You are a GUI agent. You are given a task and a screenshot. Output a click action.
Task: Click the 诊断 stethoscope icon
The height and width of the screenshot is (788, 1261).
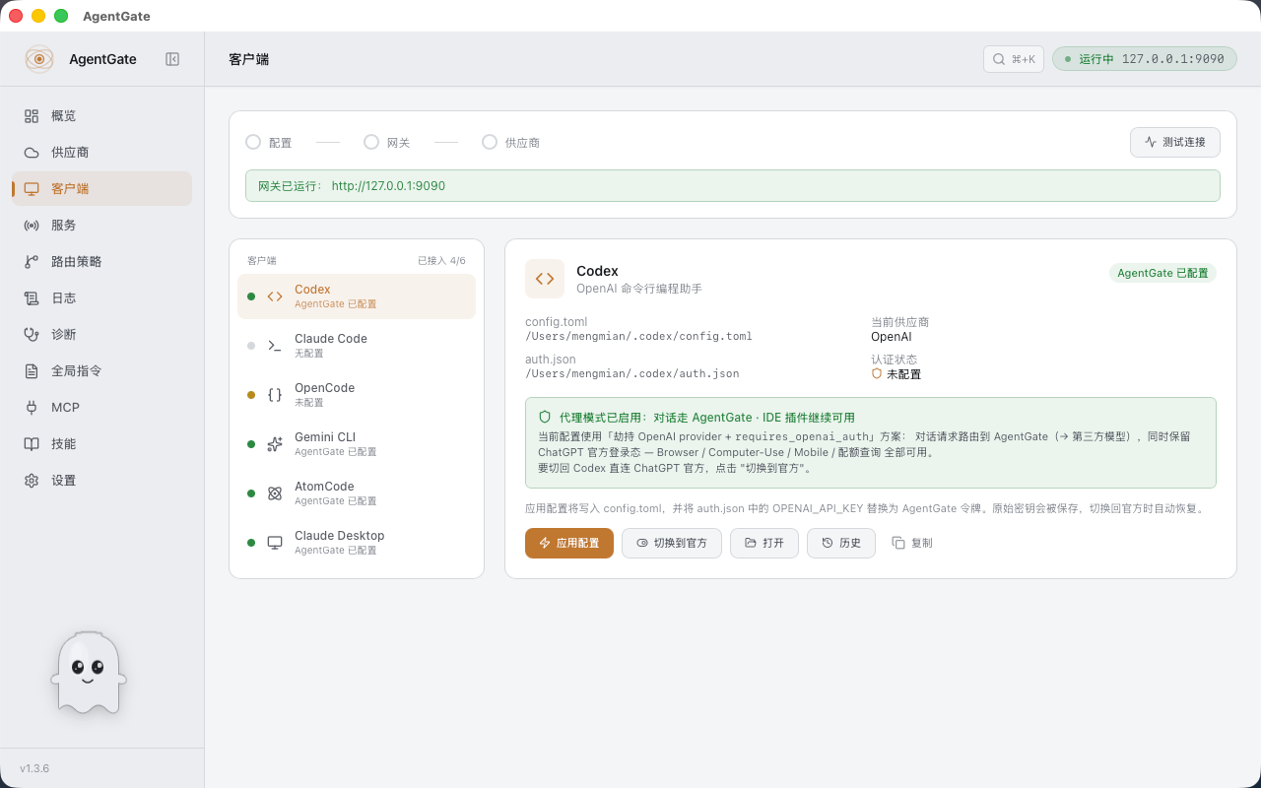pos(32,335)
